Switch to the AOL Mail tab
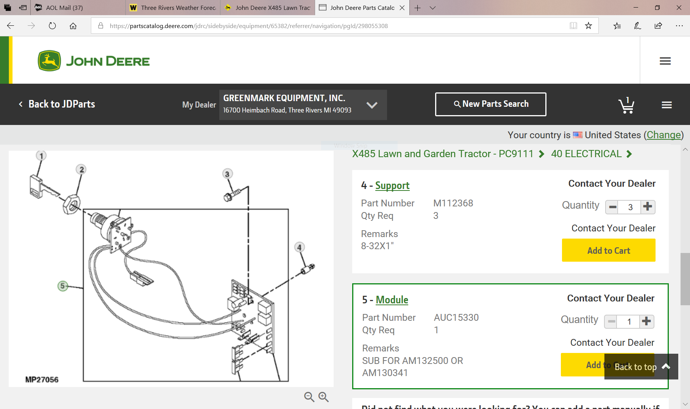Screen dimensions: 690x409 [64, 8]
